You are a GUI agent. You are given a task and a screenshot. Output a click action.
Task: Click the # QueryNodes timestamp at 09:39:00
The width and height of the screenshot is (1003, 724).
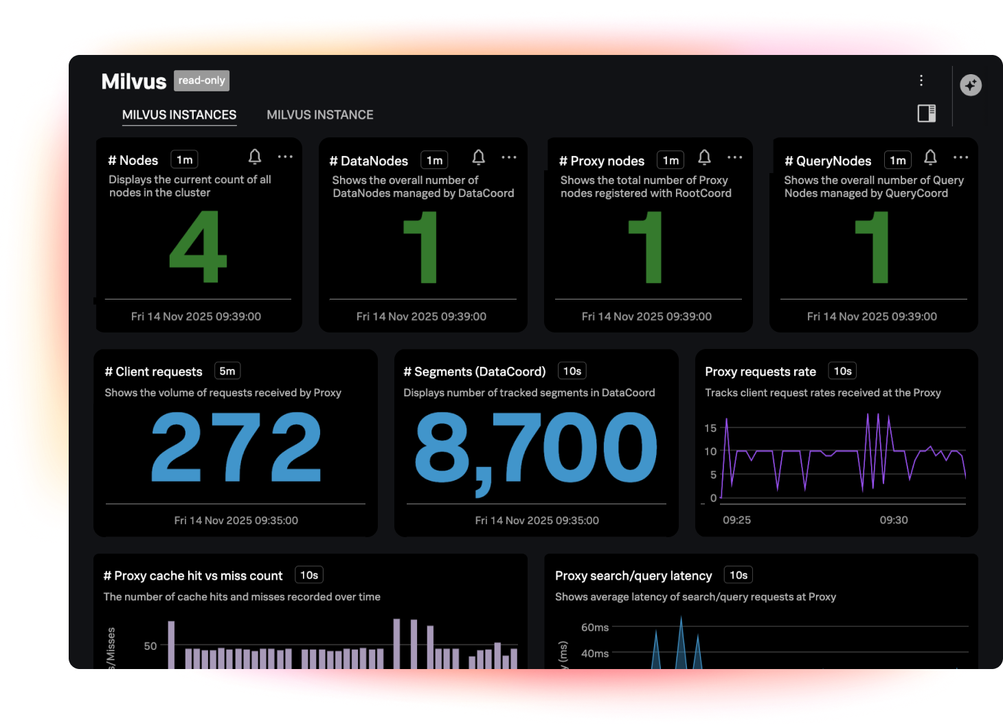point(872,317)
